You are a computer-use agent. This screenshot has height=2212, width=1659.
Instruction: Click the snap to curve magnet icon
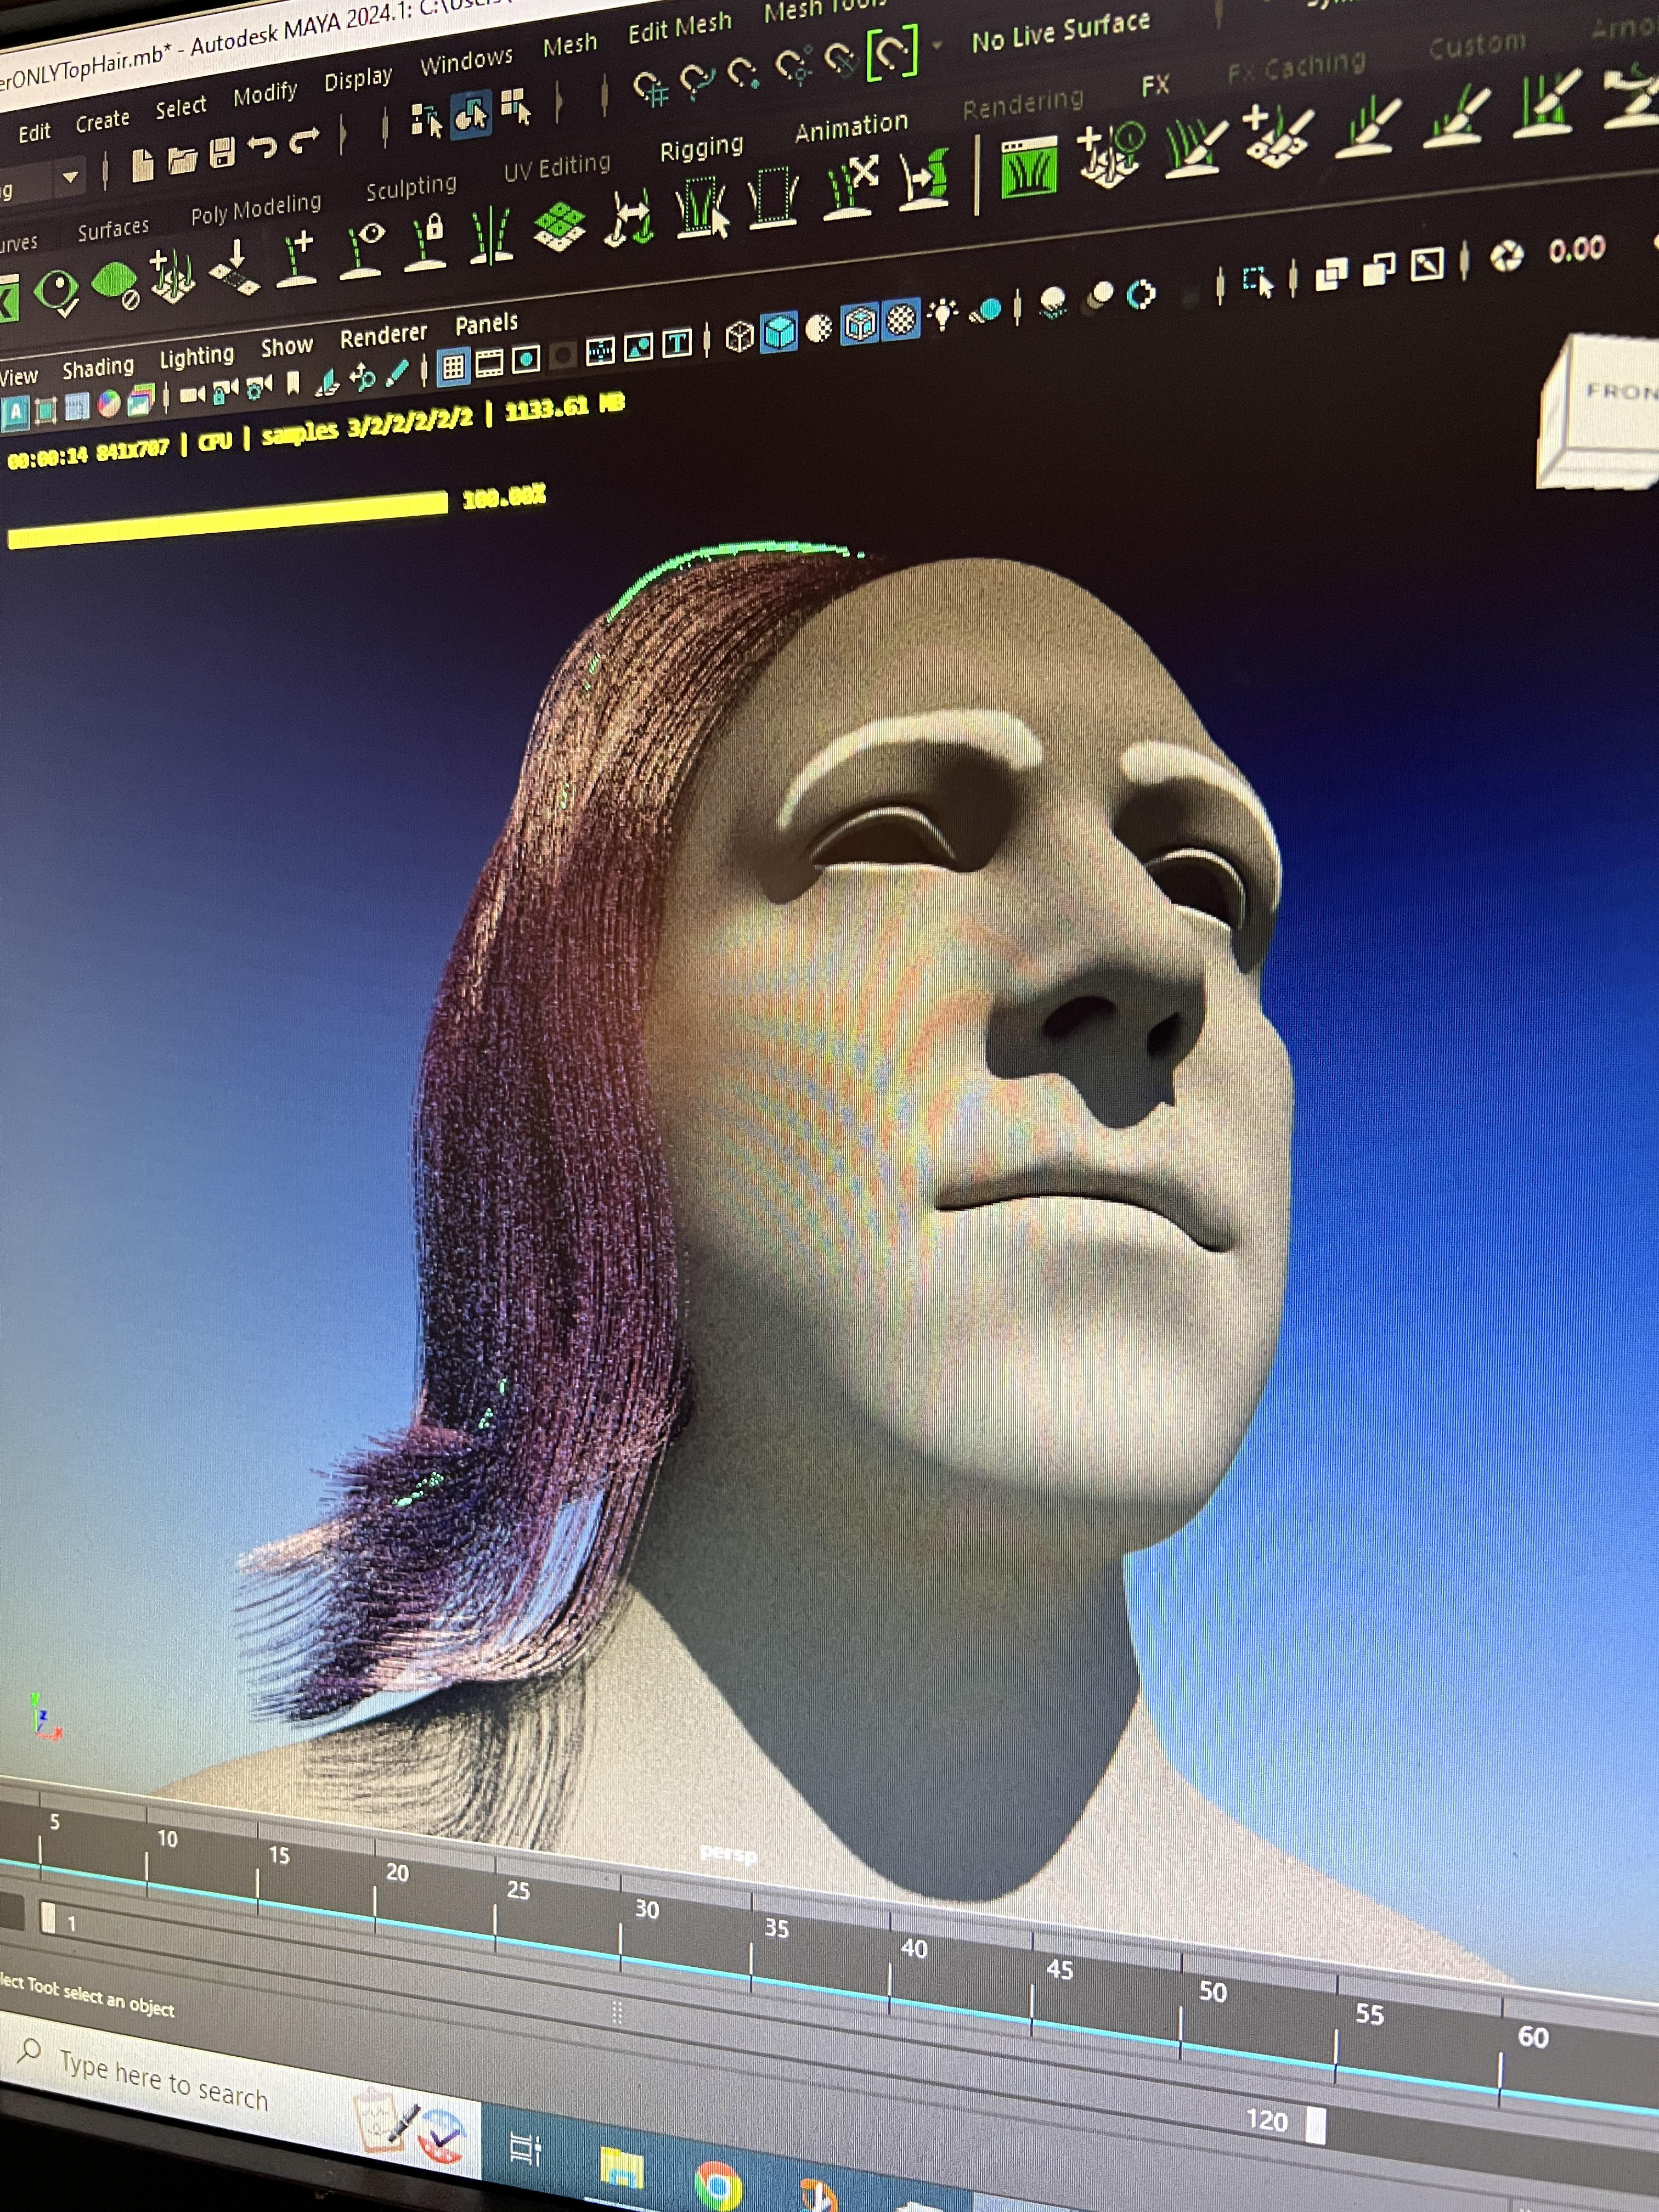pyautogui.click(x=697, y=80)
